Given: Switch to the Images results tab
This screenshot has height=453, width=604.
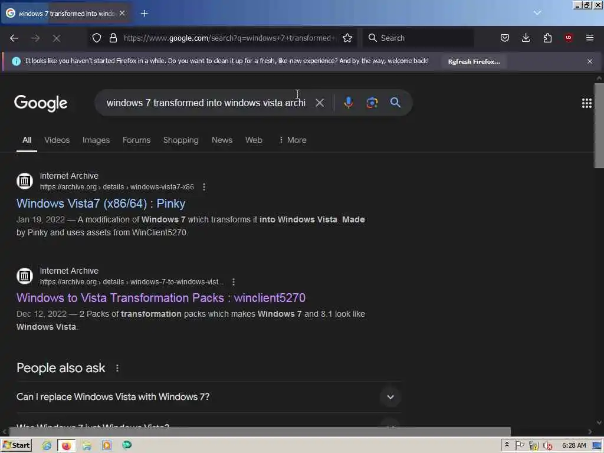Looking at the screenshot, I should click(x=96, y=140).
